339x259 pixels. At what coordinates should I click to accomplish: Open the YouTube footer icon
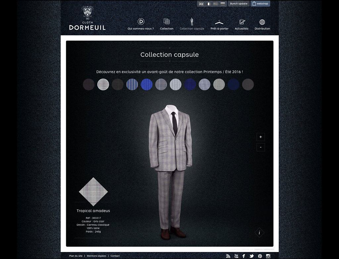pos(236,256)
